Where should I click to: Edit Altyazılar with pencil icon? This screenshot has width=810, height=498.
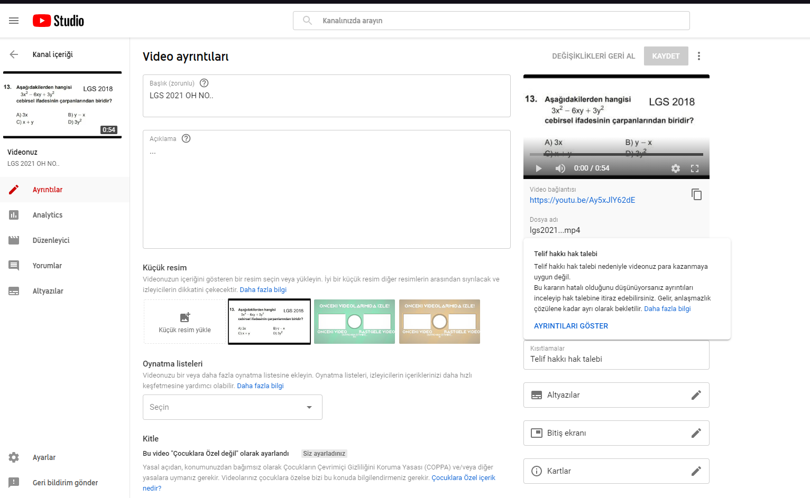(696, 395)
